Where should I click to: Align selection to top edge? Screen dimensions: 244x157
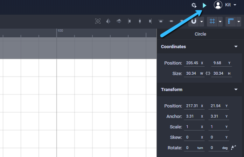161,21
